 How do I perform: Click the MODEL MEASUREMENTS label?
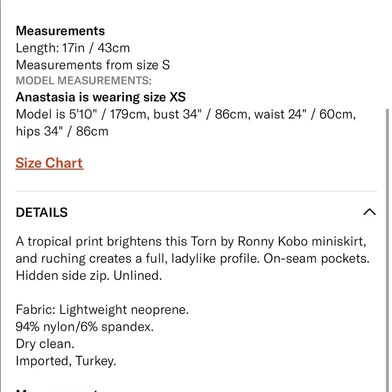coord(83,81)
